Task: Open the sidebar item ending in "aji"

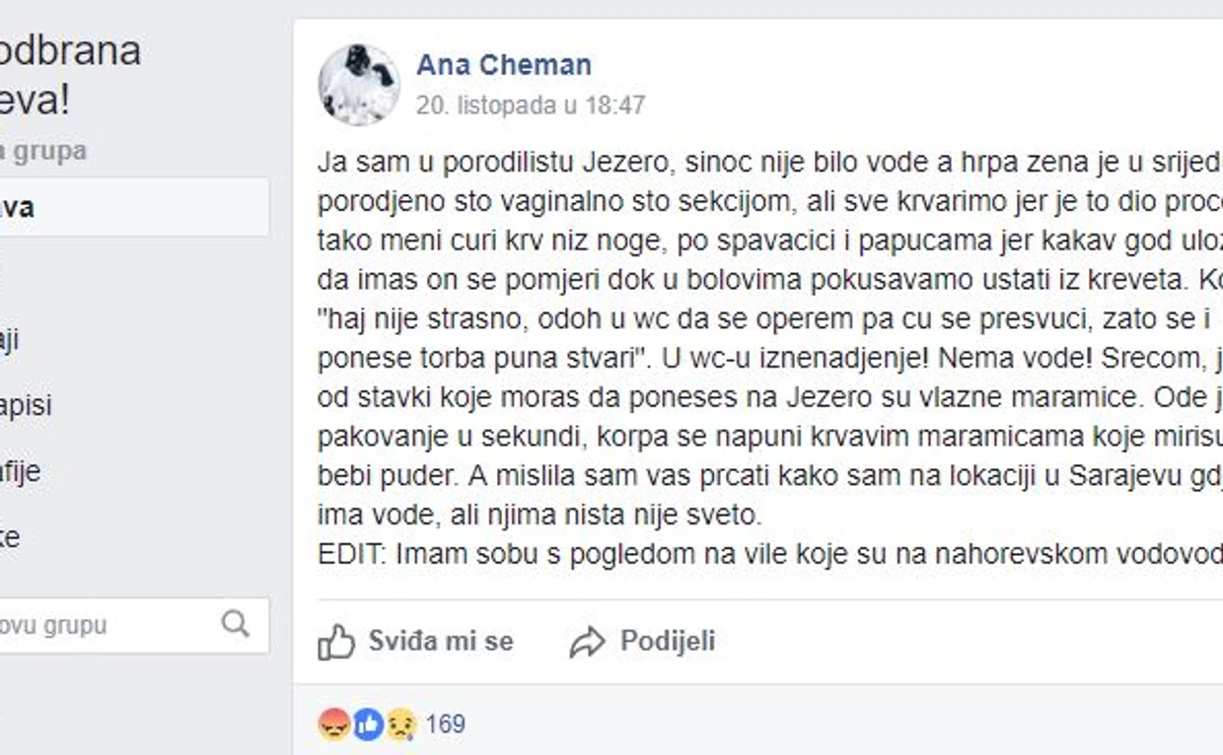Action: [10, 340]
